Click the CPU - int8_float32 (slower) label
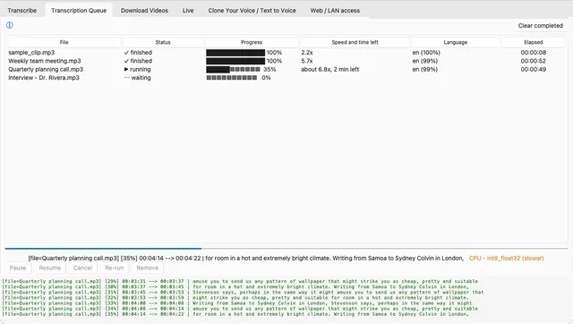 pos(507,259)
